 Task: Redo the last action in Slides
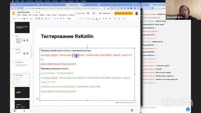click(x=21, y=19)
